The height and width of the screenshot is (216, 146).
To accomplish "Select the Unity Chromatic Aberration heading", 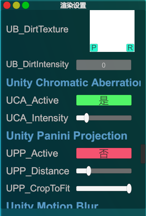I will click(x=74, y=83).
